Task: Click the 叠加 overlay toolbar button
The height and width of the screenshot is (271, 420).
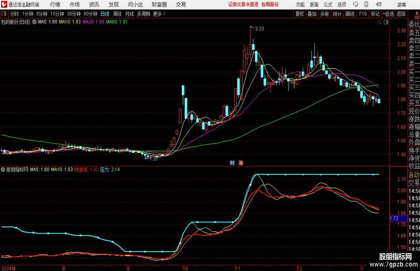Action: tap(312, 14)
